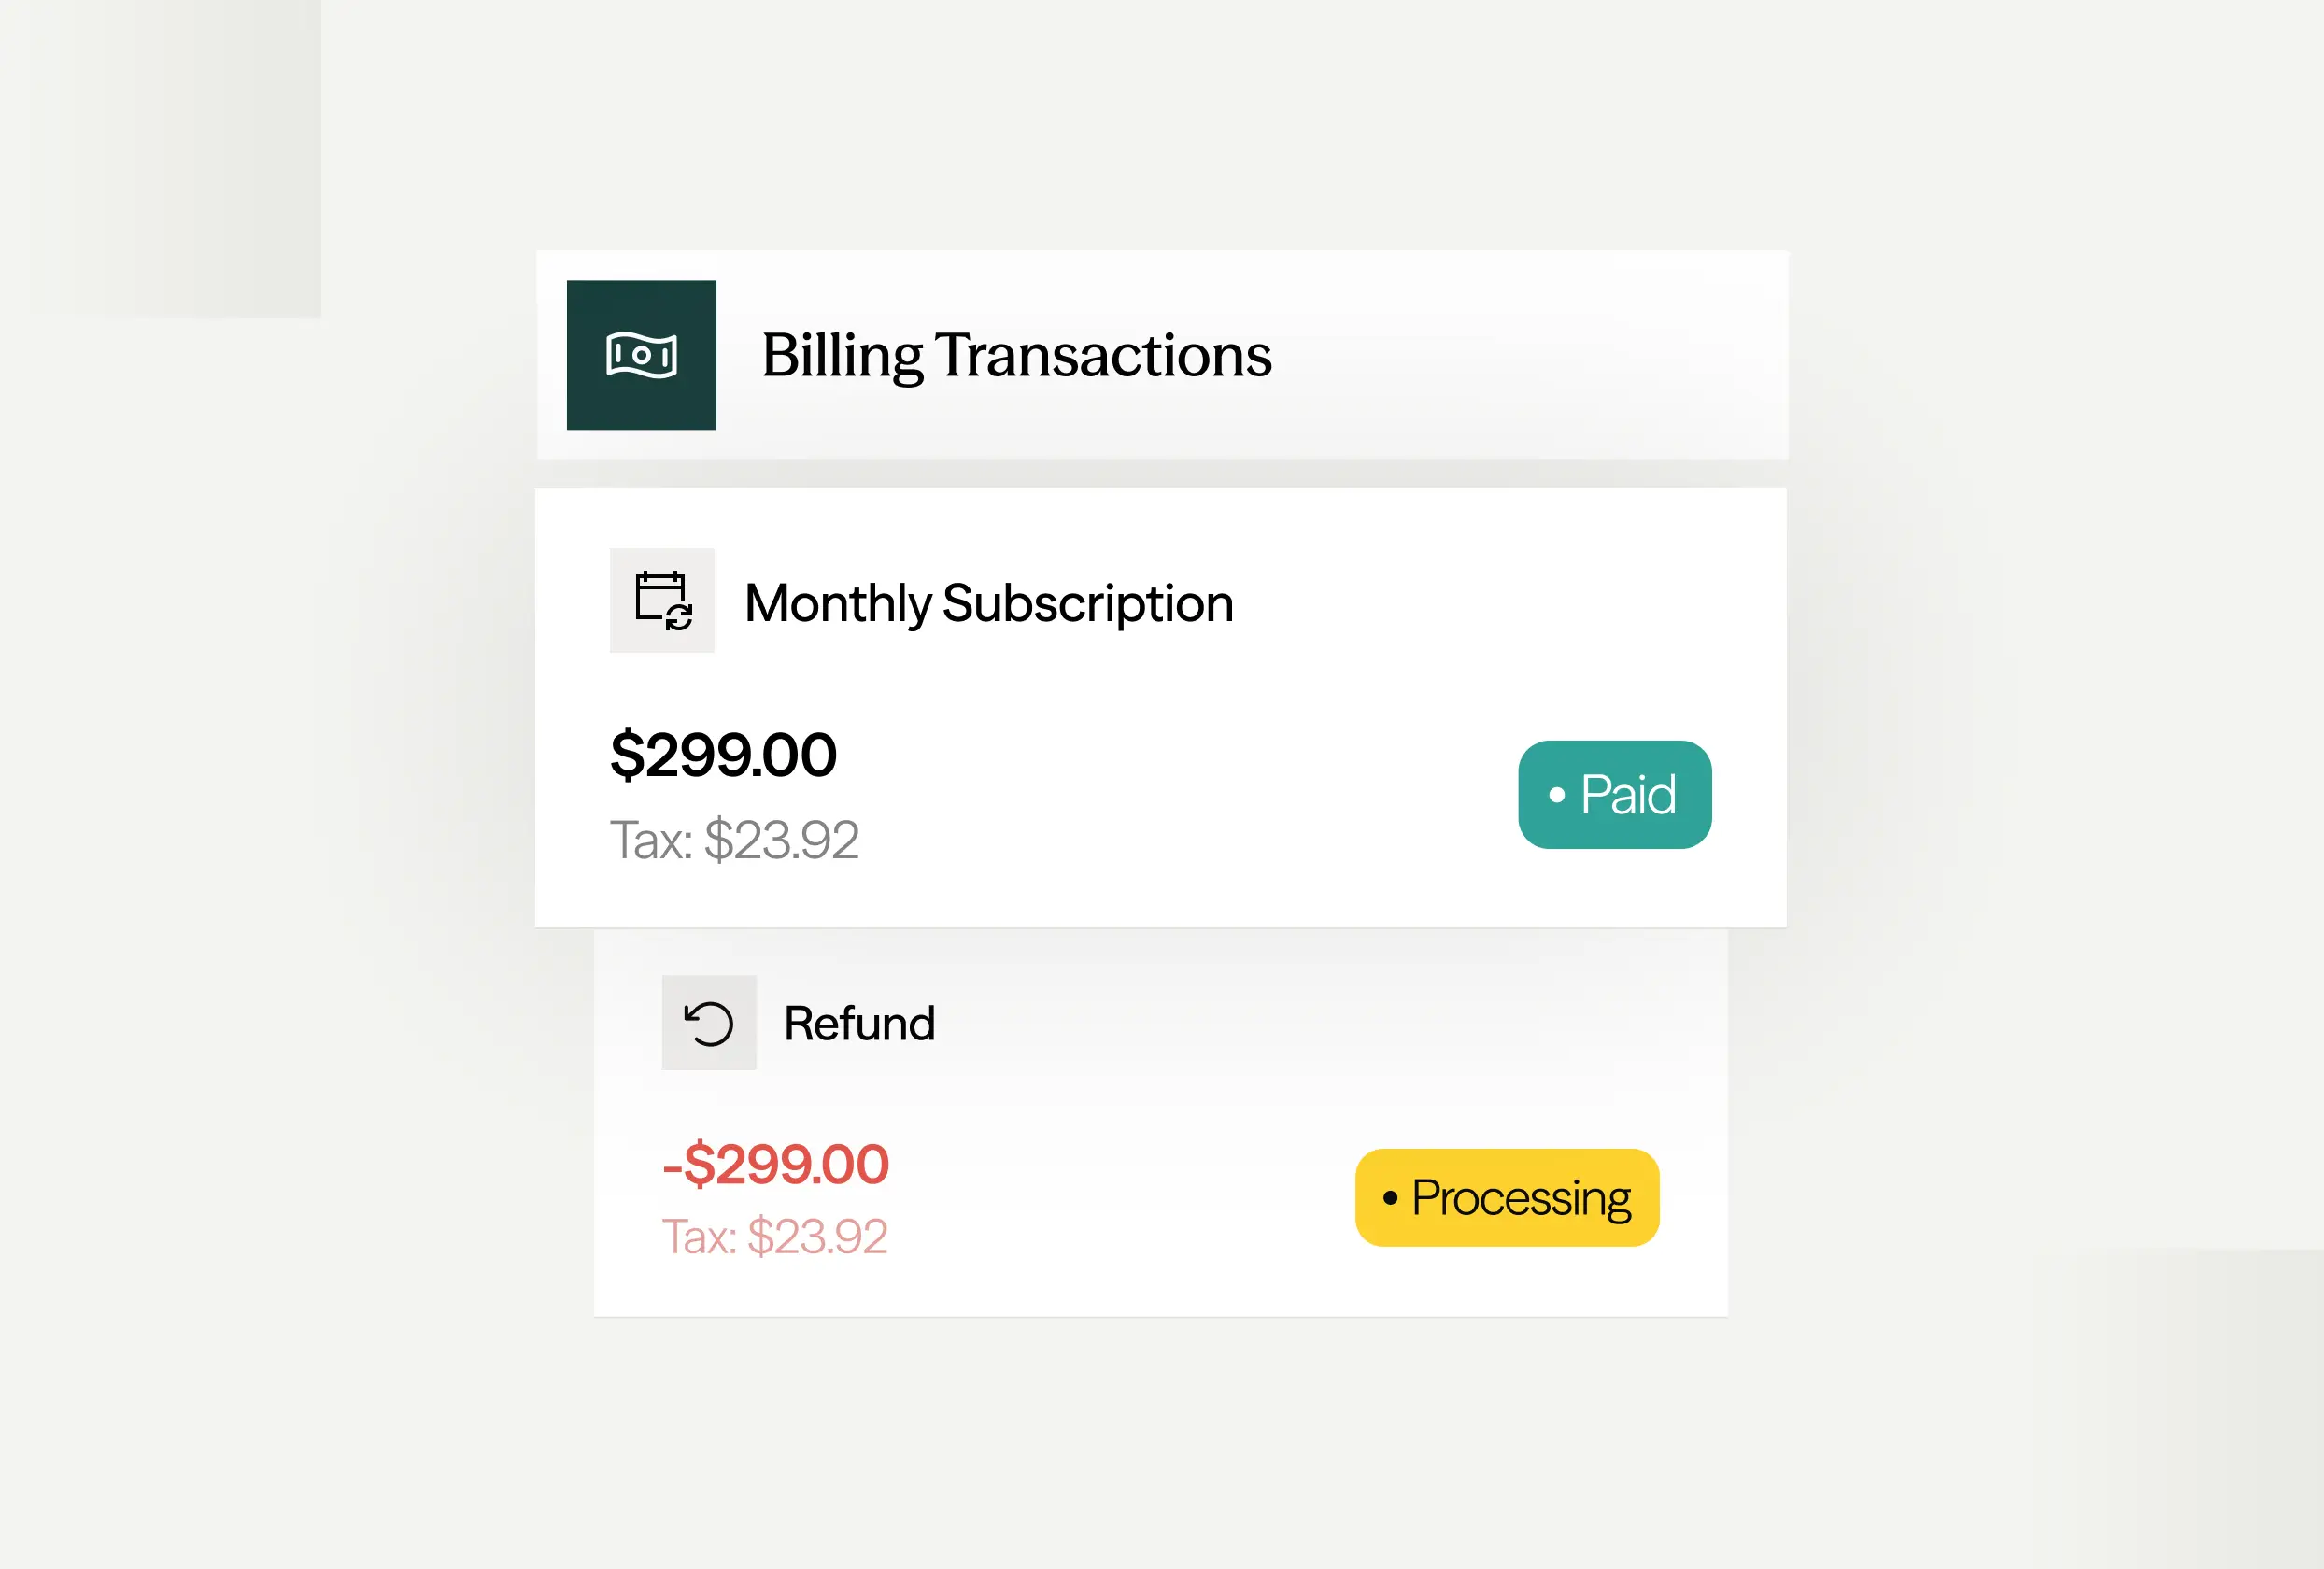Click the recurring calendar subscription icon
The image size is (2324, 1569).
click(662, 600)
